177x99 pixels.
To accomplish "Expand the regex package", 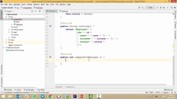I will (x=9, y=32).
